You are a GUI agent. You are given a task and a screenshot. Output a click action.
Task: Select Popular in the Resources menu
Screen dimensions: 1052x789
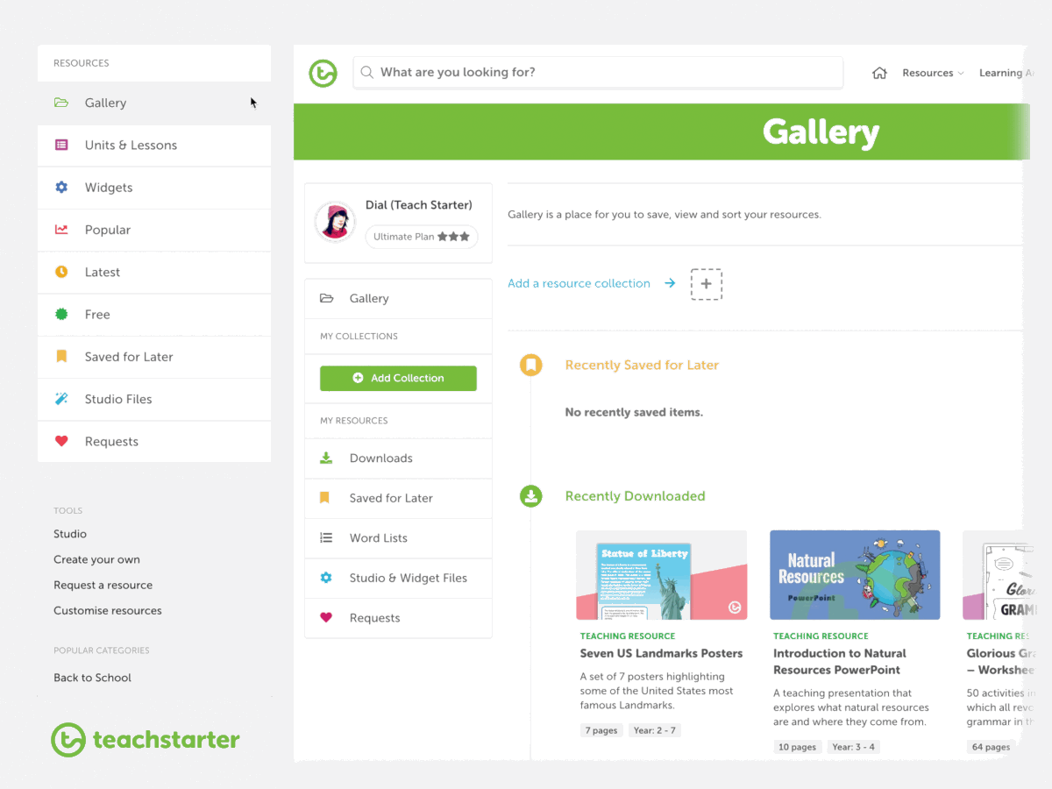pos(154,230)
